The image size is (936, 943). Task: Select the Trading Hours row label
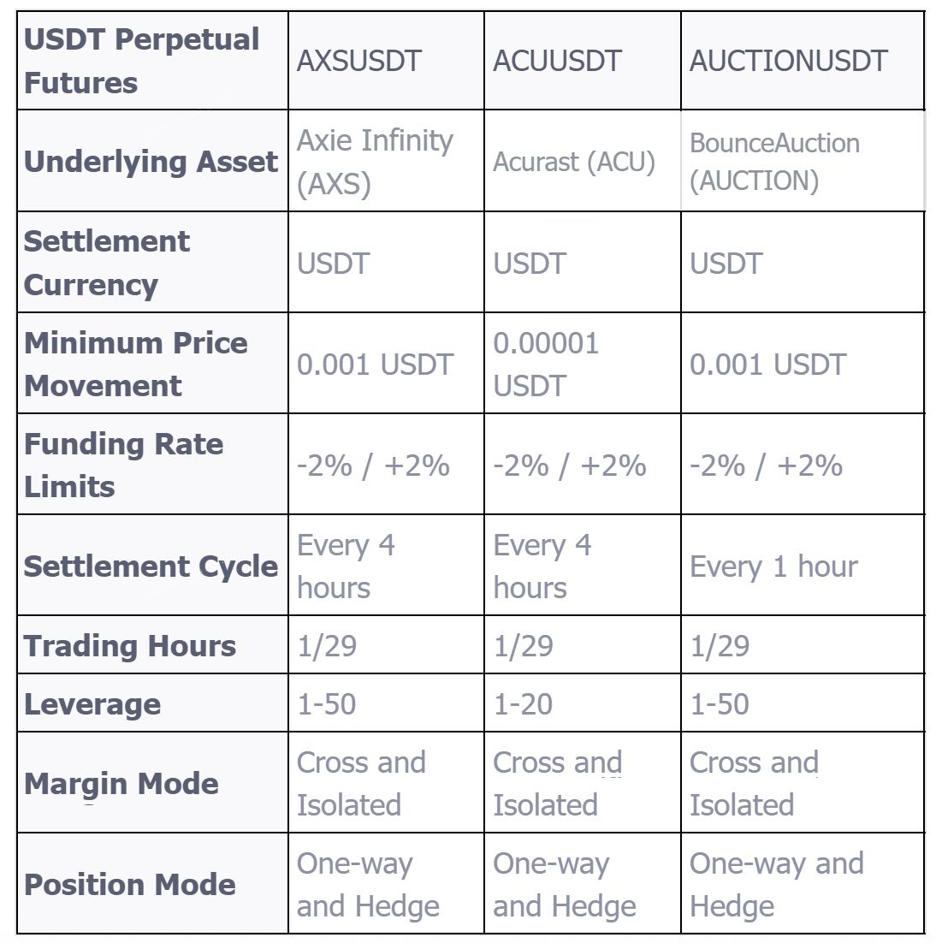click(130, 645)
